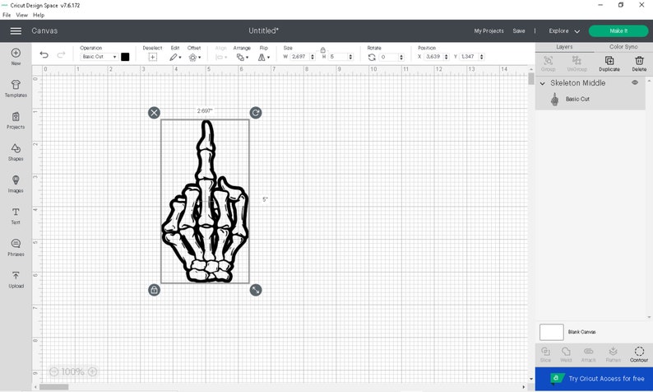Click the rotate handle on the skeleton image
The height and width of the screenshot is (392, 653).
coord(256,112)
